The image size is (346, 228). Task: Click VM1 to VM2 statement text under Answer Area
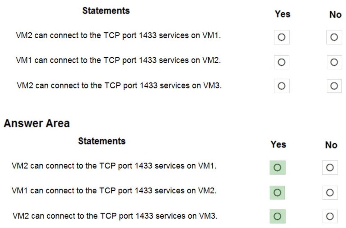(x=114, y=191)
